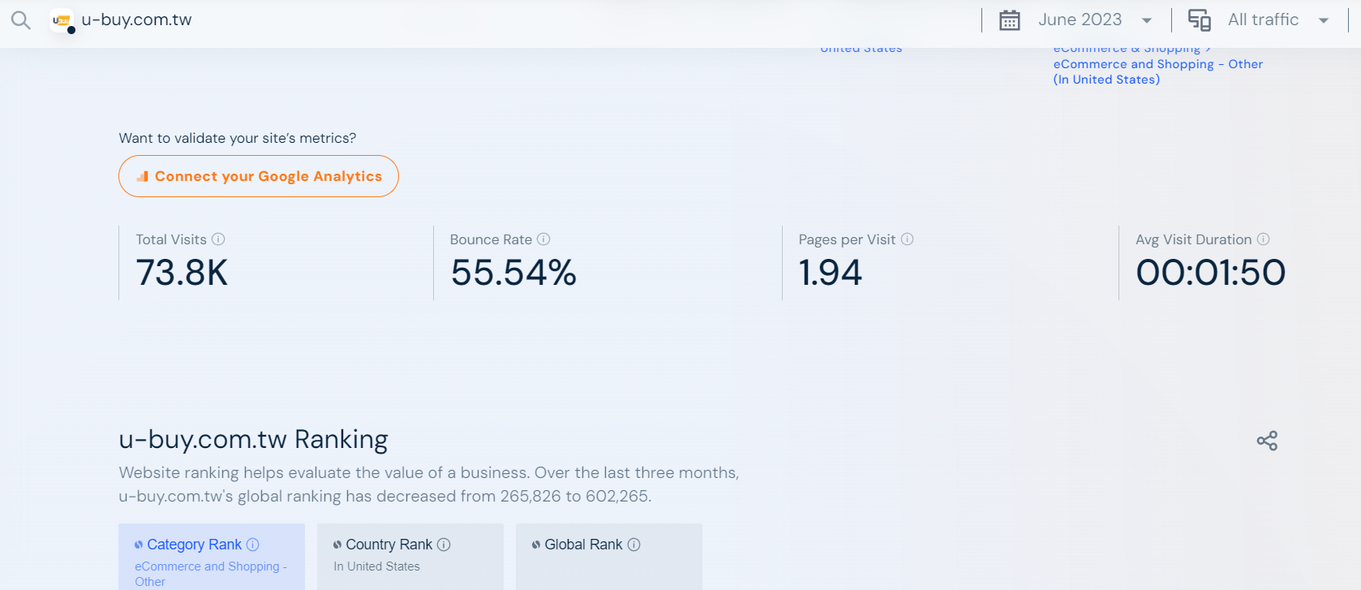Click the u-buy.com.tw Ranking heading
The height and width of the screenshot is (590, 1361).
[x=253, y=440]
